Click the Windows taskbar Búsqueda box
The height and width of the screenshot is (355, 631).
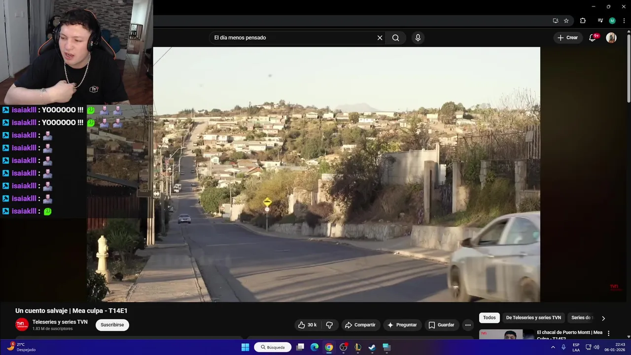point(273,347)
